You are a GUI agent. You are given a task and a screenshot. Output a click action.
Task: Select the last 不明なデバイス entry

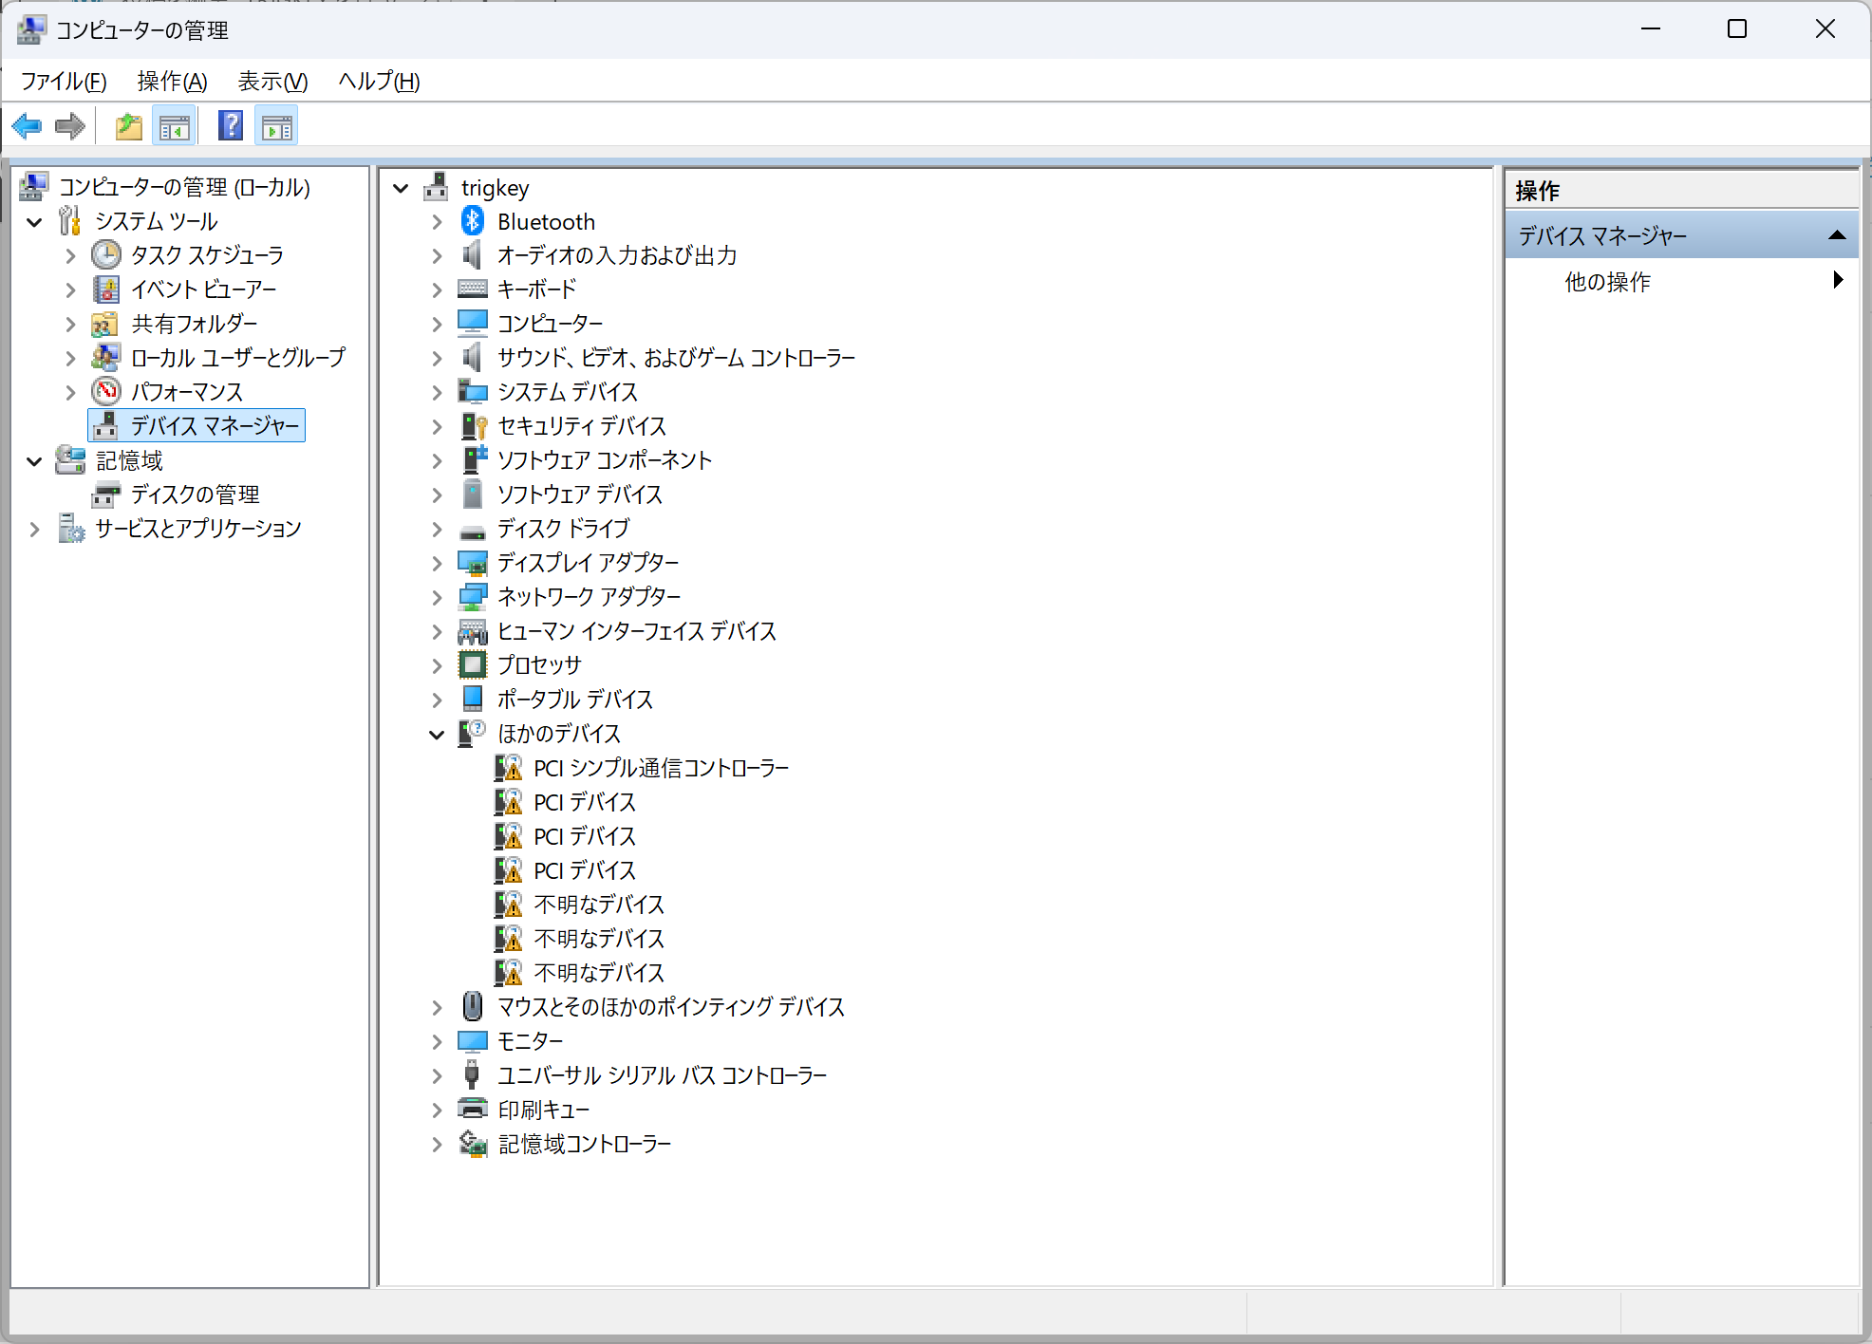point(599,973)
